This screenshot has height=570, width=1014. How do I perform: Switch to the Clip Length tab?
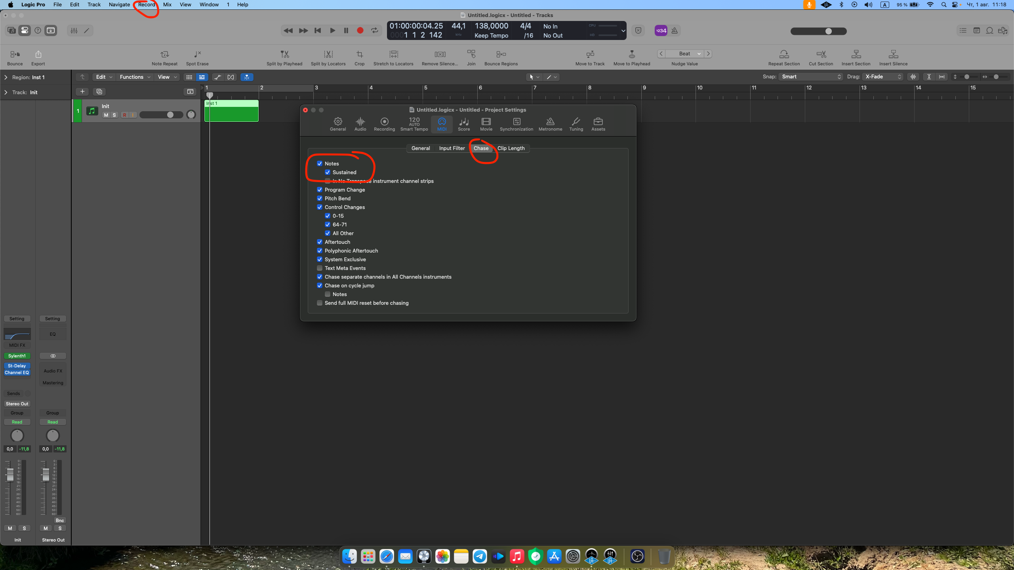(x=511, y=148)
